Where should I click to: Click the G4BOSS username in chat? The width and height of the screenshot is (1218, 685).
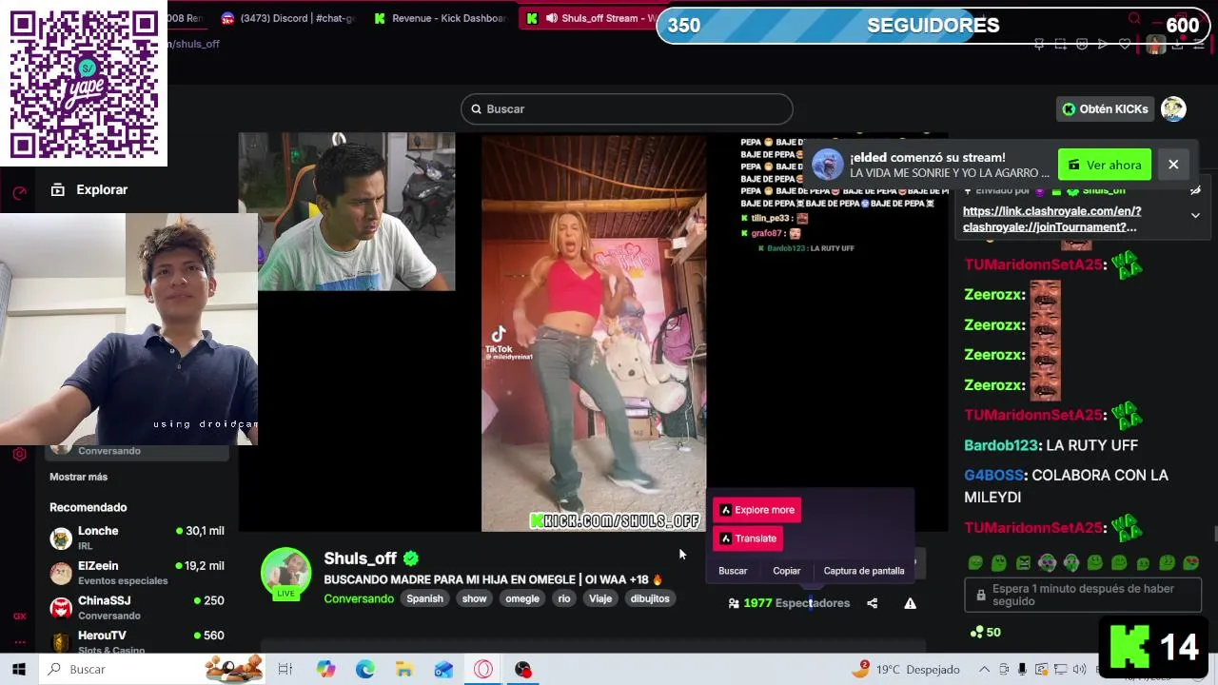993,475
